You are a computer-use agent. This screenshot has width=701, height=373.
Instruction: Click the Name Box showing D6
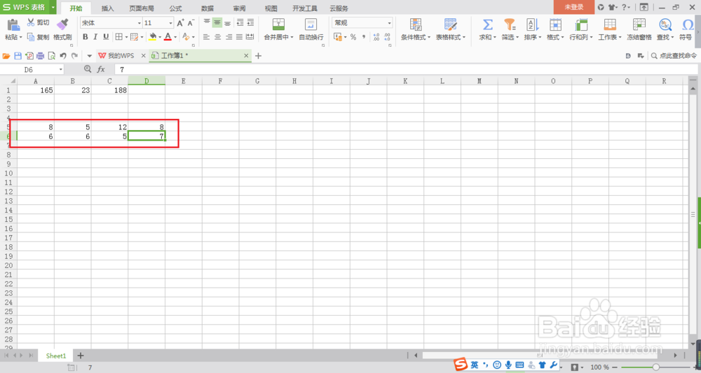(x=32, y=69)
